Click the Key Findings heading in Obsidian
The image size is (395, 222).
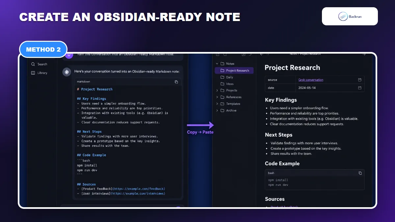point(281,100)
